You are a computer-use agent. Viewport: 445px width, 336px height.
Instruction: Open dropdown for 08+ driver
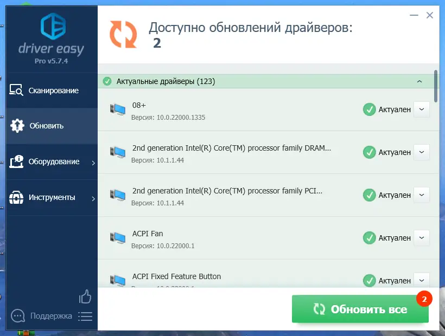coord(422,109)
